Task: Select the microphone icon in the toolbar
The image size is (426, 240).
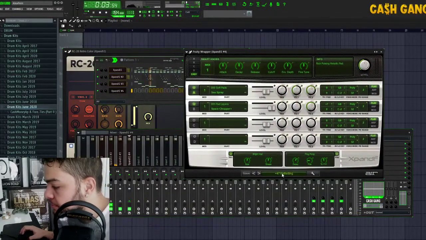Action: (271, 4)
